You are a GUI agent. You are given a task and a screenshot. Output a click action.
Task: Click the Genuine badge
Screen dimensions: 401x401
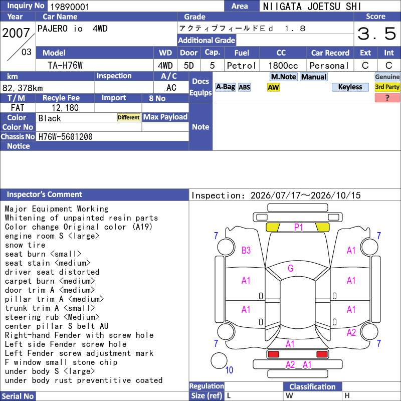pyautogui.click(x=387, y=77)
